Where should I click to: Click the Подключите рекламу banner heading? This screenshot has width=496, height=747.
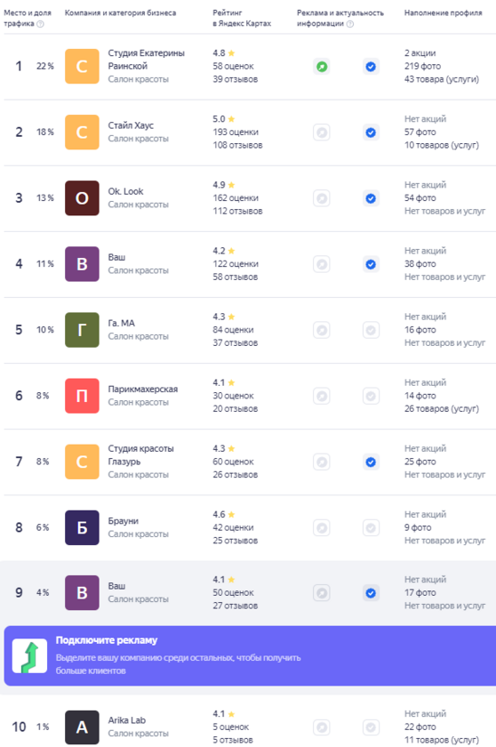107,640
